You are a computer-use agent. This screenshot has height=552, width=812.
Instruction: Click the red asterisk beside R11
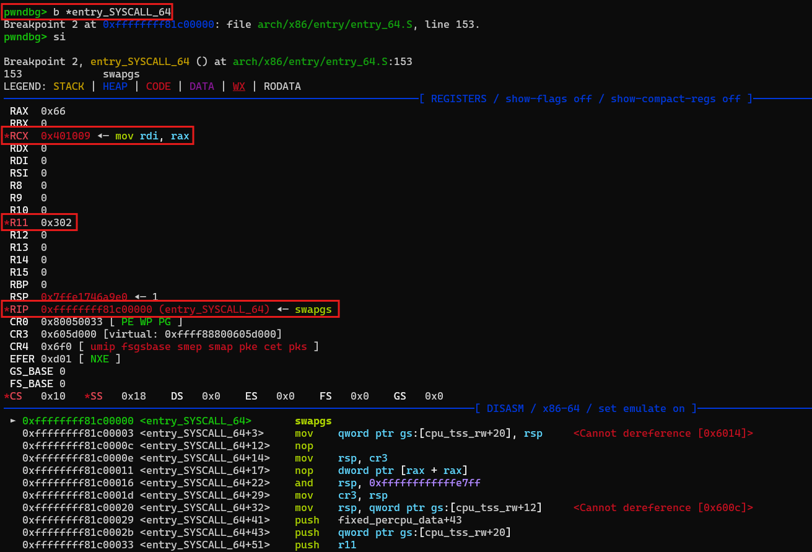click(7, 223)
